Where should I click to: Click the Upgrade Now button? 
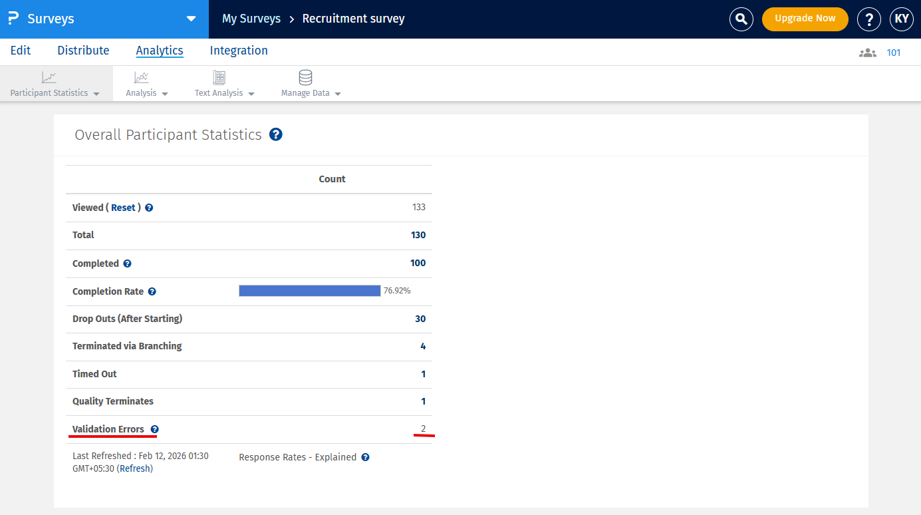point(805,19)
